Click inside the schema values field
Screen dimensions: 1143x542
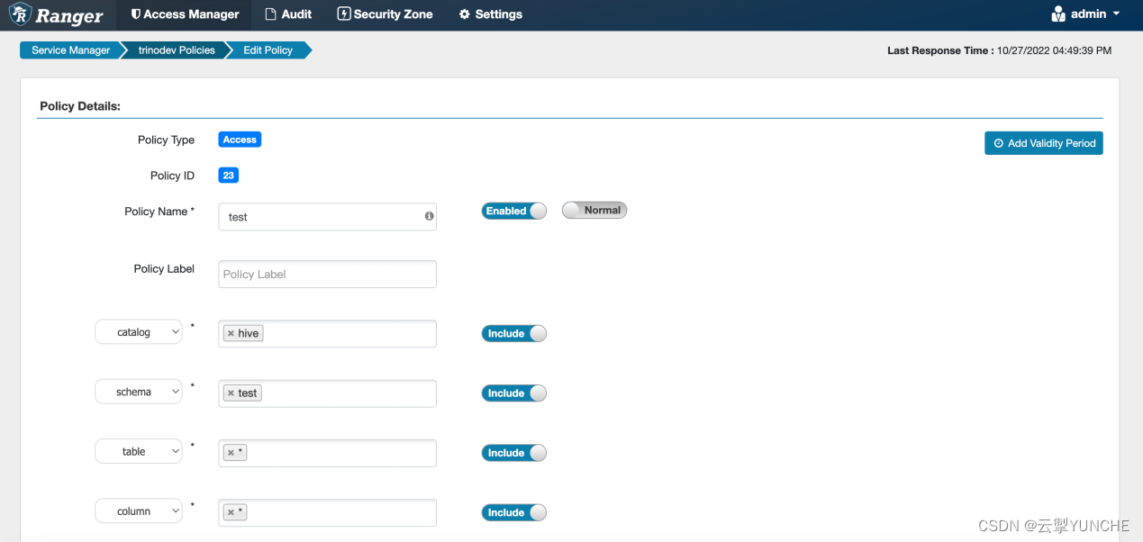click(327, 393)
